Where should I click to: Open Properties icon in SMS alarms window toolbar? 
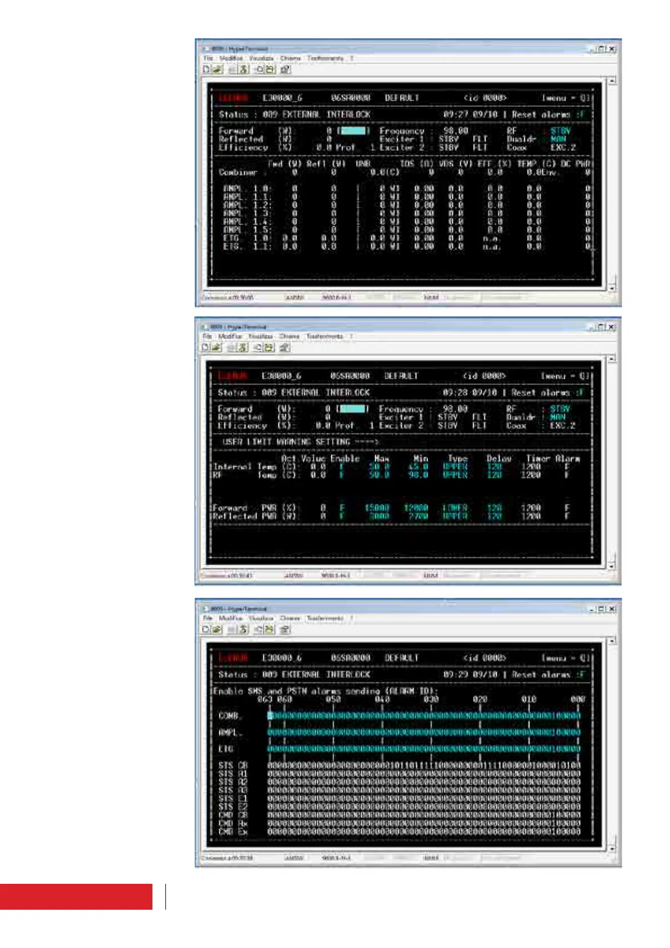(x=285, y=629)
